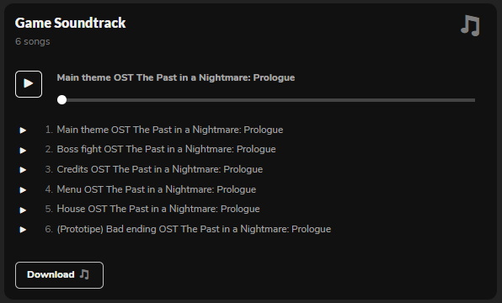Click the music note inside Download button
Screen dimensions: 502x303
click(84, 274)
